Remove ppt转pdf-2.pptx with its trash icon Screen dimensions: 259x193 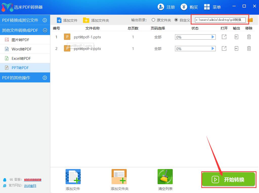coord(249,48)
